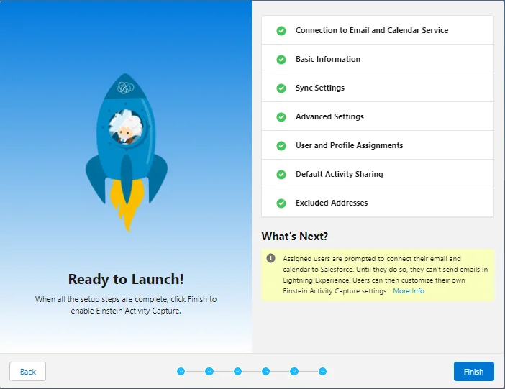Image resolution: width=505 pixels, height=389 pixels.
Task: Click the green check beside Default Activity Sharing
Action: point(281,174)
